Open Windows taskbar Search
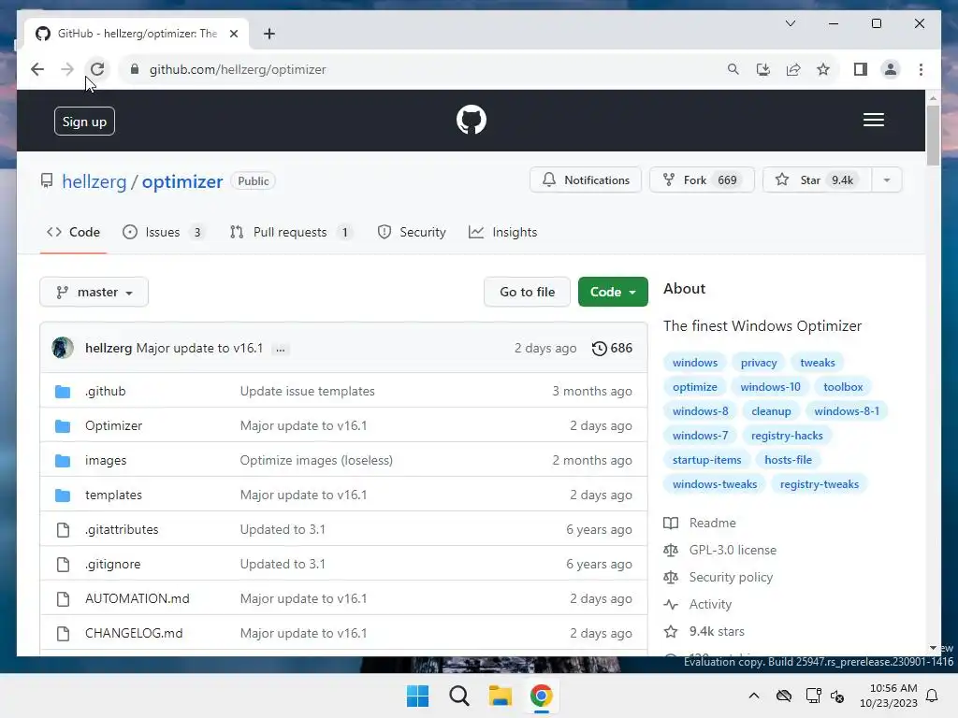958x718 pixels. click(x=458, y=696)
